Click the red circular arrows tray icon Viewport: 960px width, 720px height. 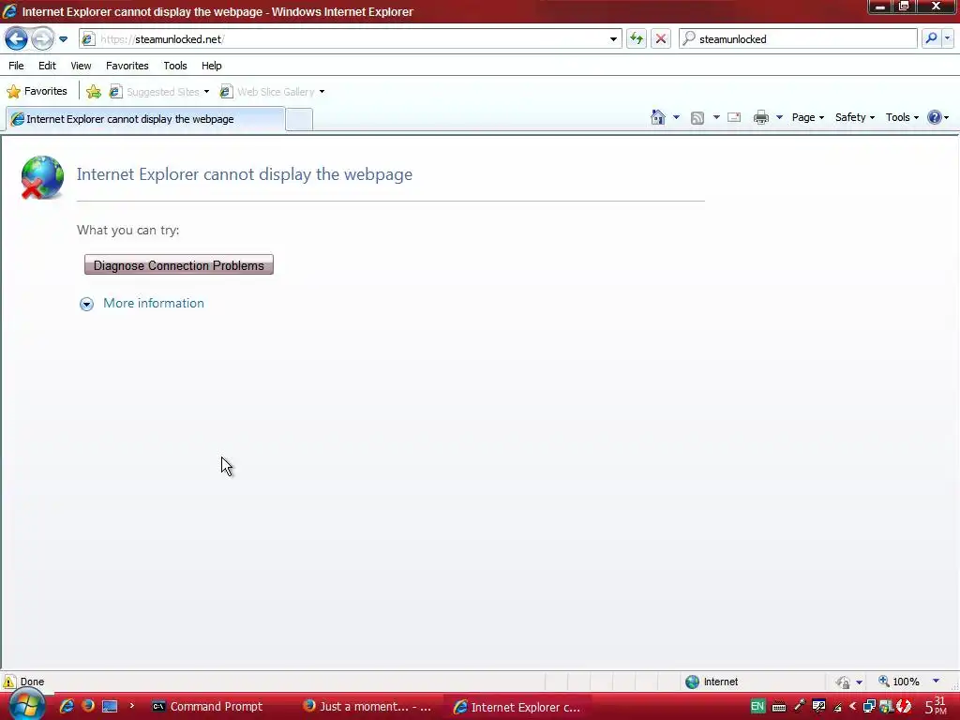[904, 707]
